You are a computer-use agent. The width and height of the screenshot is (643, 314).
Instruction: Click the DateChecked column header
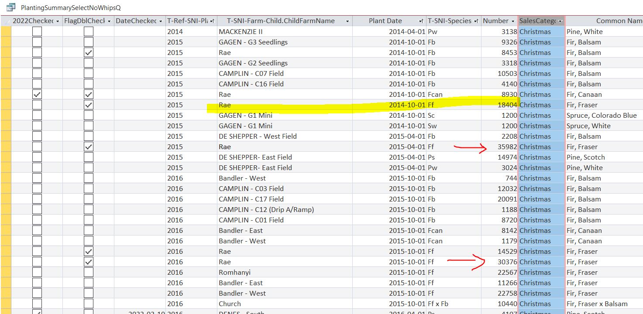coord(140,21)
